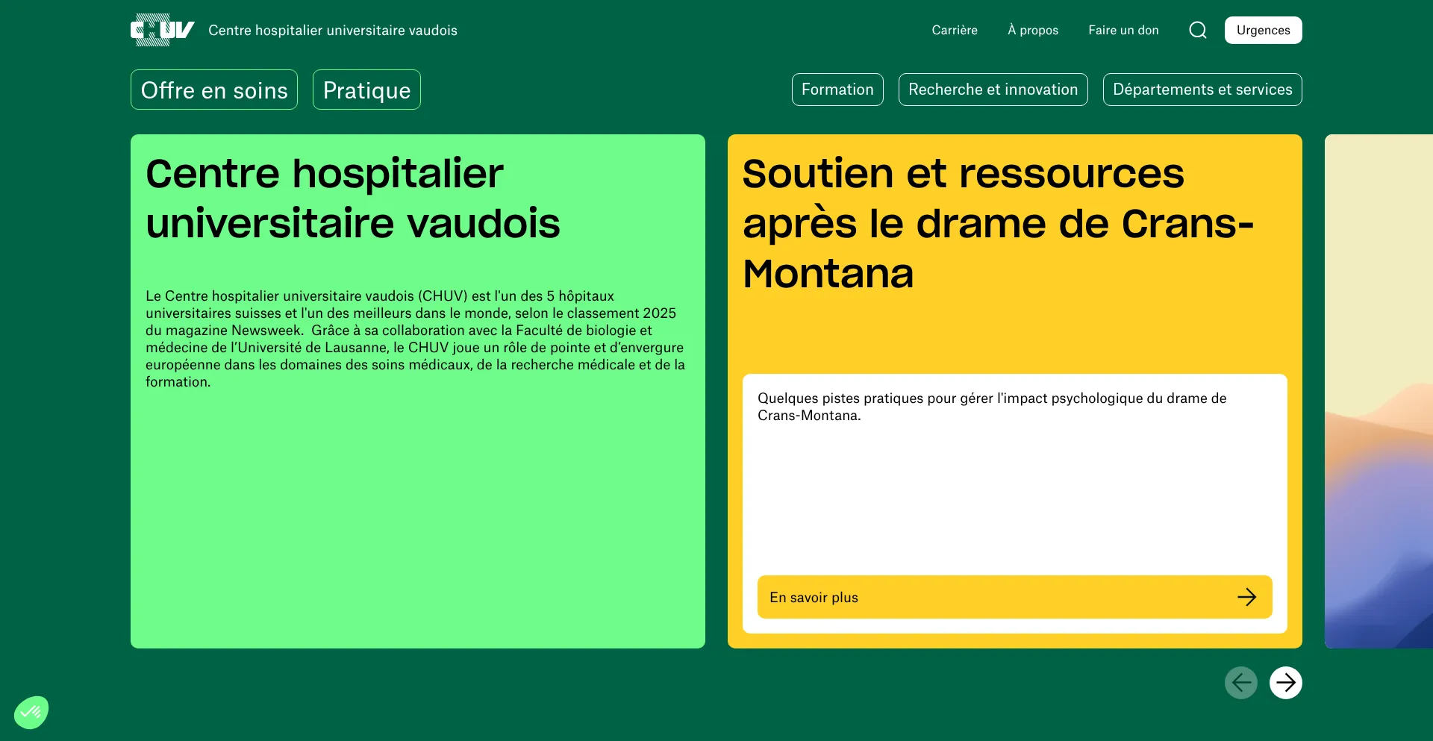Open the Formation menu
1433x741 pixels.
click(x=837, y=90)
